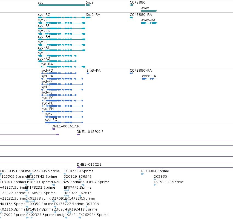The width and height of the screenshot is (233, 219).
Task: Click the CG43880-RA transcript arrows
Action: point(131,17)
